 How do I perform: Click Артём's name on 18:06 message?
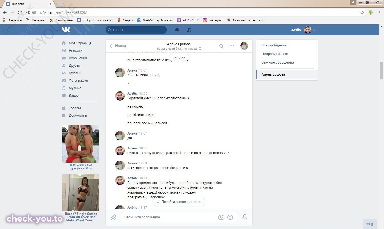click(x=132, y=93)
